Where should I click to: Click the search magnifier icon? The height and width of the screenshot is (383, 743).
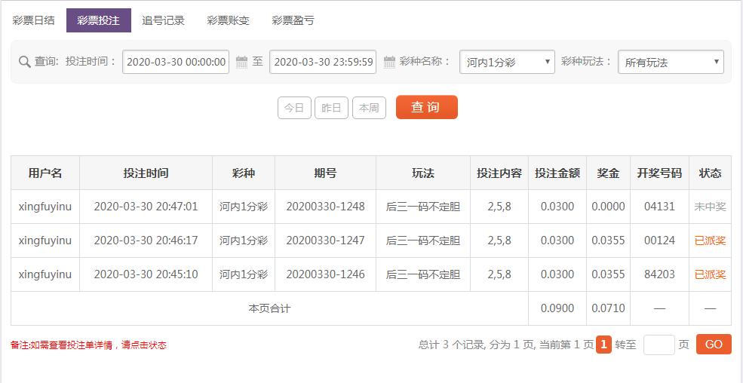(25, 62)
